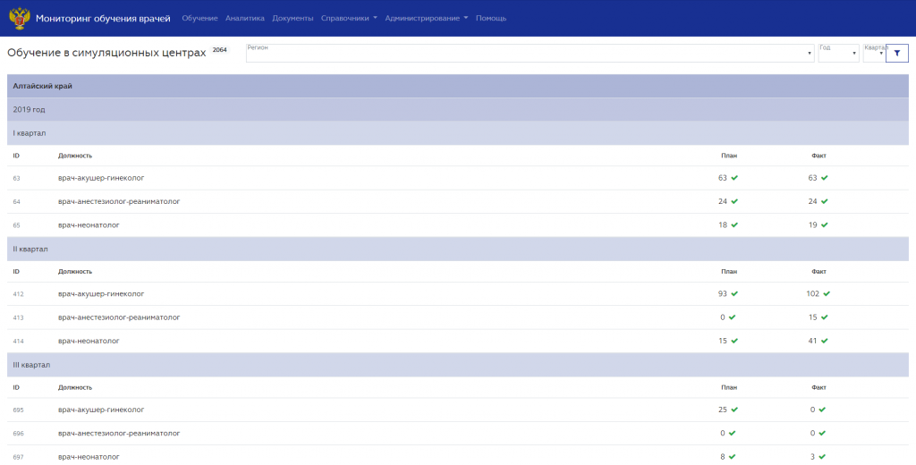Open the Квартал dropdown selector
Image resolution: width=916 pixels, height=465 pixels.
pyautogui.click(x=874, y=53)
